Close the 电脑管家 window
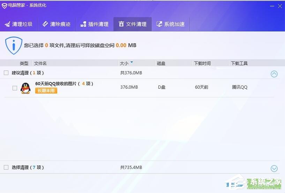Screen dimensions: 285x193 pyautogui.click(x=280, y=6)
